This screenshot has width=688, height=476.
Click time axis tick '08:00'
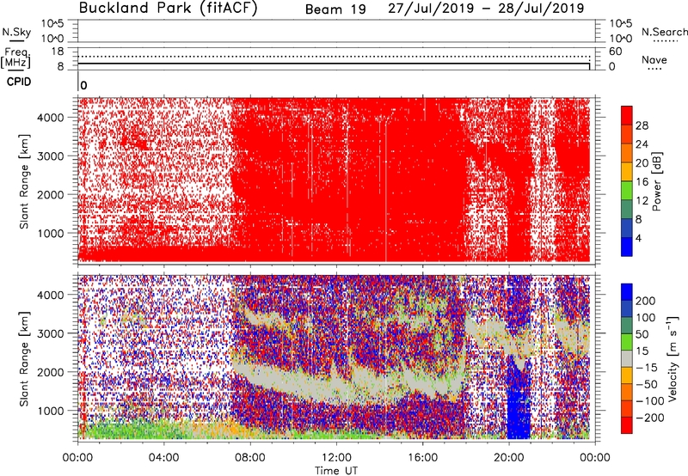click(x=249, y=458)
